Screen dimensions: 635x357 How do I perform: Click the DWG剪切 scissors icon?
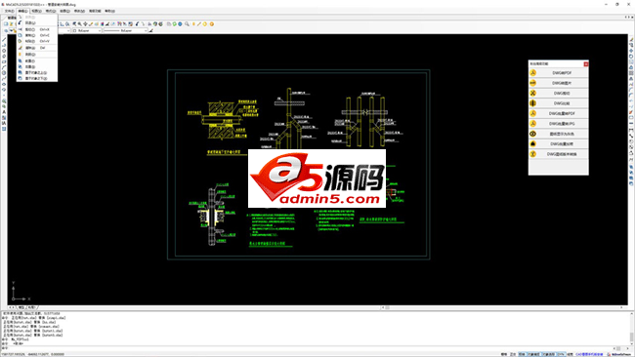click(533, 93)
